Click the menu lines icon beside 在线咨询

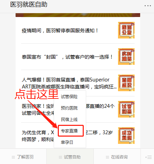coord(107,157)
